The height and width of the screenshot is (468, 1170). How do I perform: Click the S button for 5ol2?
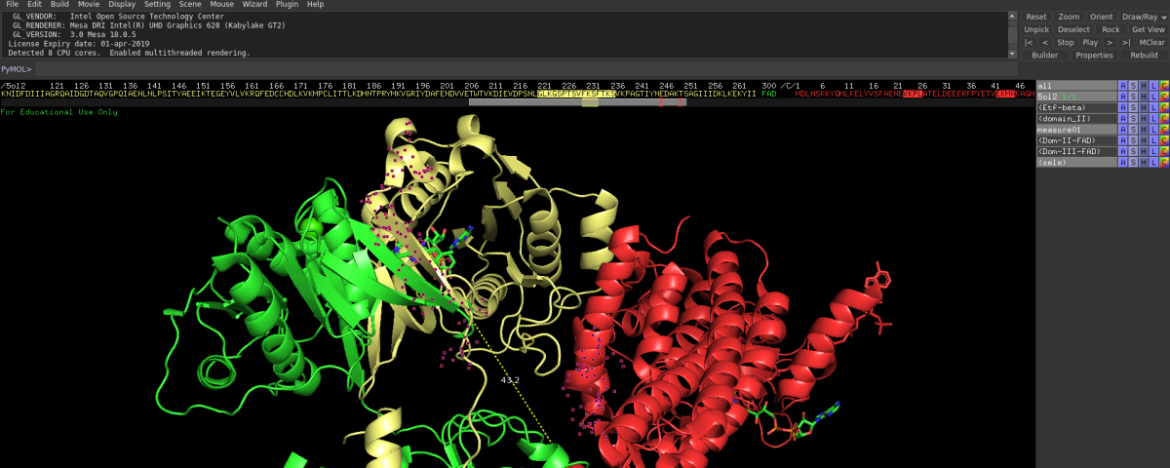tap(1133, 97)
